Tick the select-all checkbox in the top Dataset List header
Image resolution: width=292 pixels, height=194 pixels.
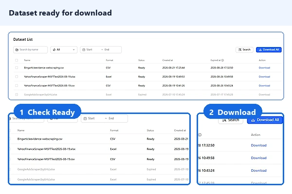click(x=17, y=60)
